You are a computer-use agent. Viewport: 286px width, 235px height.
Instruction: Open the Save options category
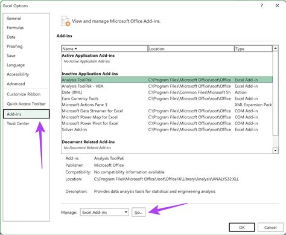[11, 56]
